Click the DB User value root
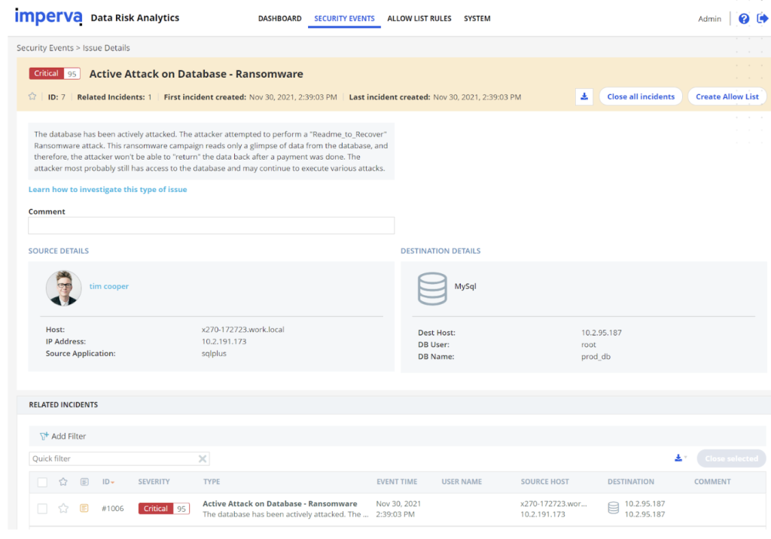 [589, 345]
